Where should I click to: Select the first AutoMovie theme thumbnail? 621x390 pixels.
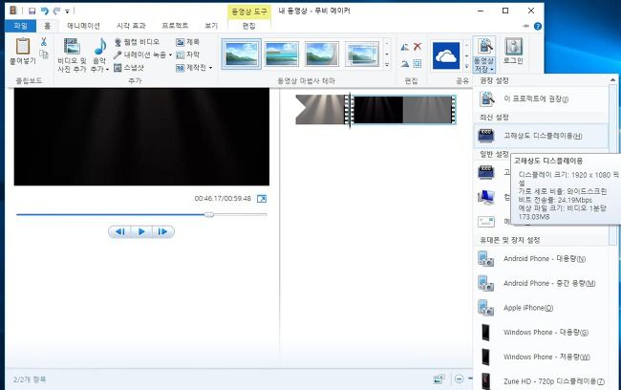241,54
